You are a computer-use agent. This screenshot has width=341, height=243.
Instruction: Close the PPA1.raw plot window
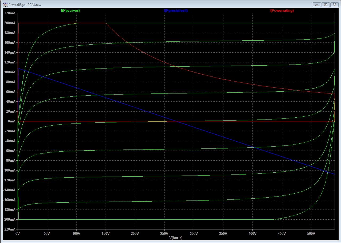coord(334,5)
